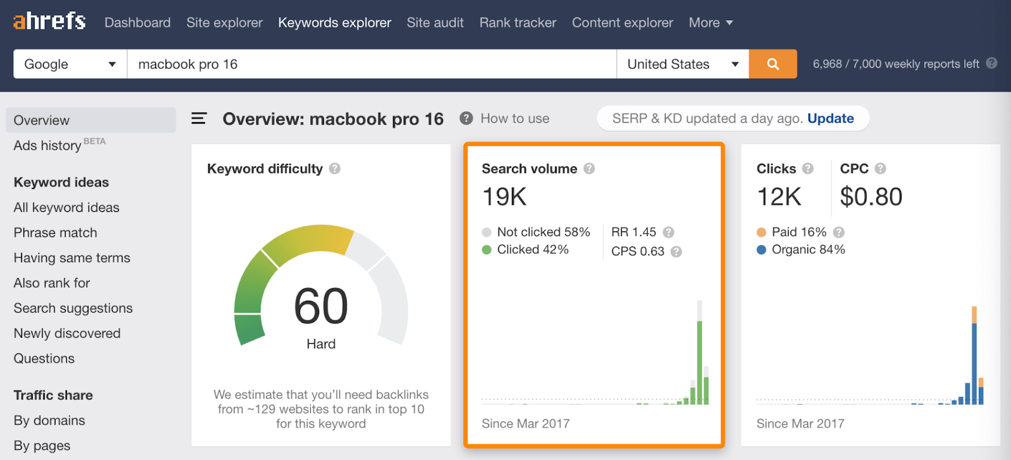The image size is (1011, 460).
Task: Open the Google search engine dropdown
Action: pos(70,64)
